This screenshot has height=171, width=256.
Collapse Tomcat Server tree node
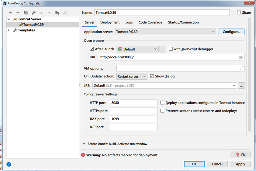coord(9,19)
